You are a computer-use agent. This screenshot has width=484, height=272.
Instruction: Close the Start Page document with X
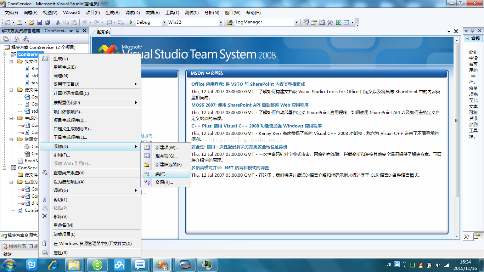tap(456, 32)
